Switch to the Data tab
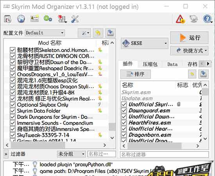The width and height of the screenshot is (215, 176). click(x=172, y=64)
